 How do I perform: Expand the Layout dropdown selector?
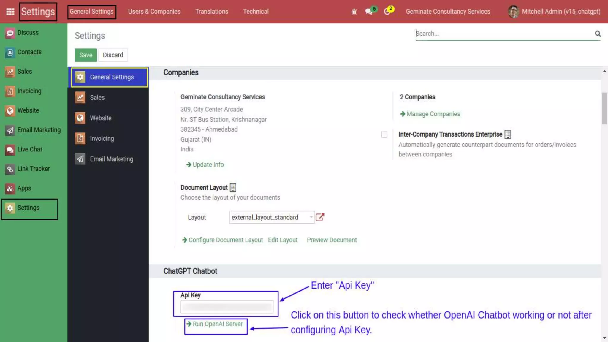[271, 217]
